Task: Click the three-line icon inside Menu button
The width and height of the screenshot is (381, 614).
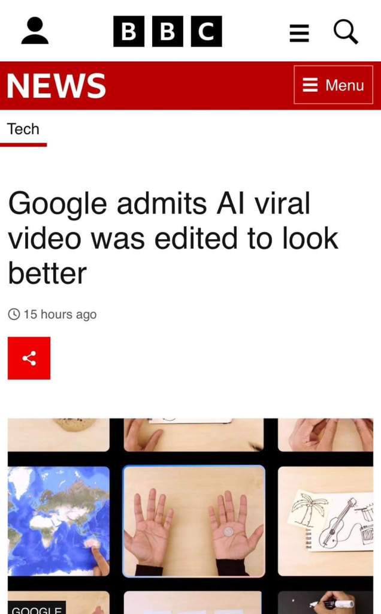Action: [x=310, y=85]
